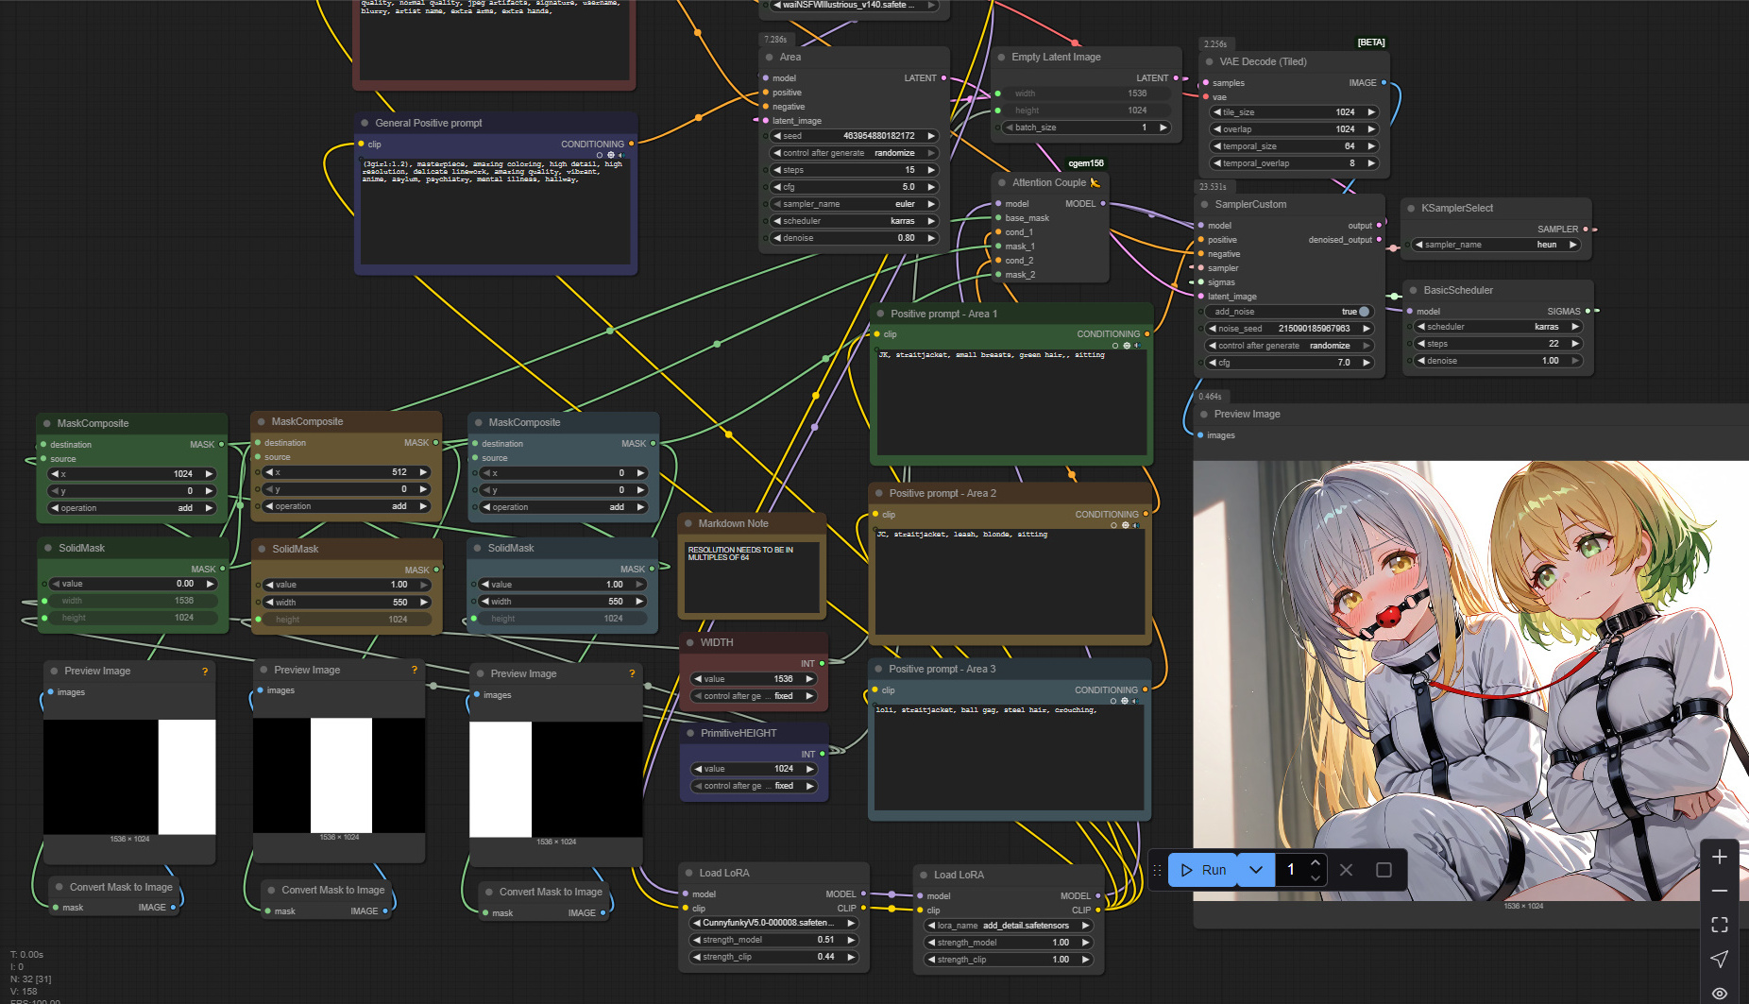Click the zoom in plus icon
The image size is (1749, 1004).
(1719, 857)
